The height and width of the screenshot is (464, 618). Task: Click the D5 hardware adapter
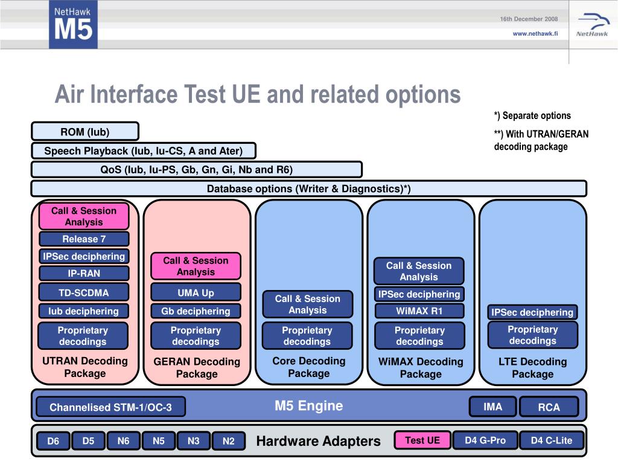click(88, 440)
